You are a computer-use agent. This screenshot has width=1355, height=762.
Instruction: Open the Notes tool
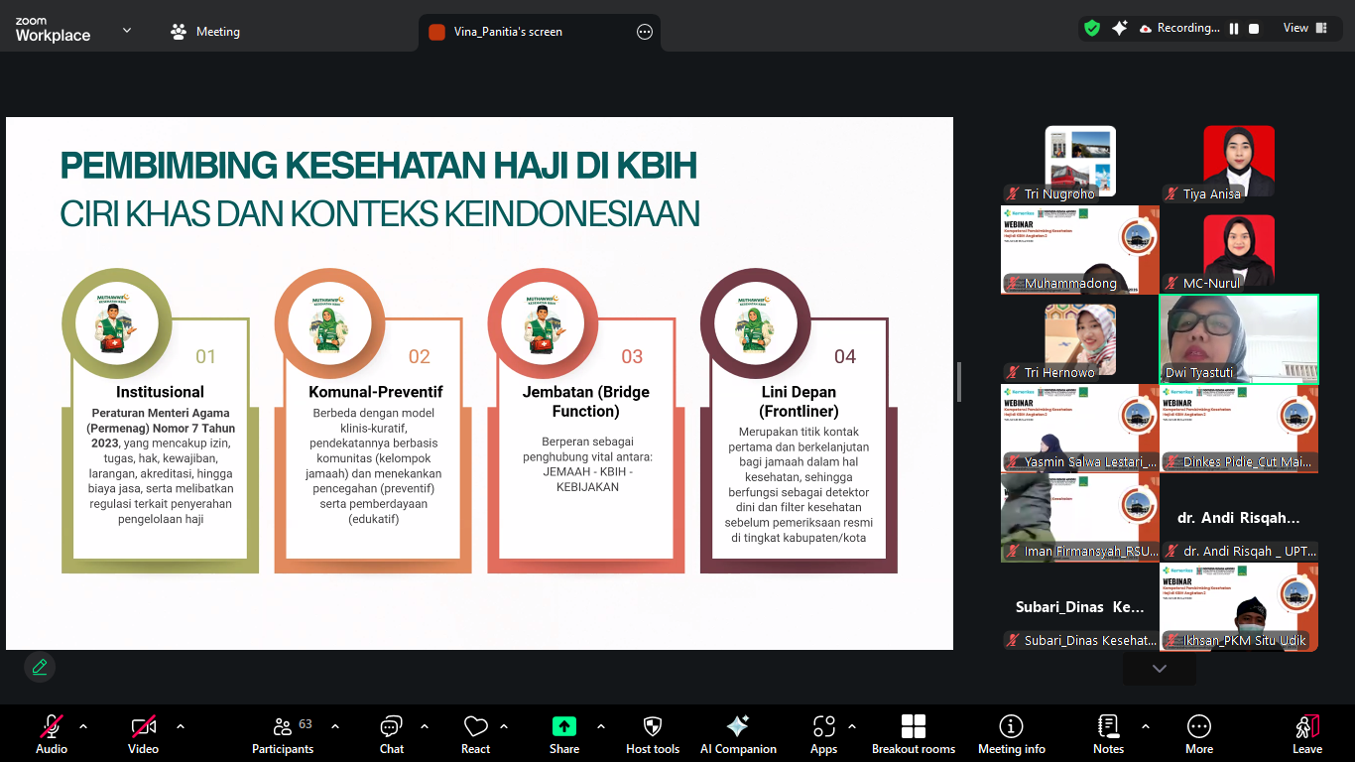1108,735
